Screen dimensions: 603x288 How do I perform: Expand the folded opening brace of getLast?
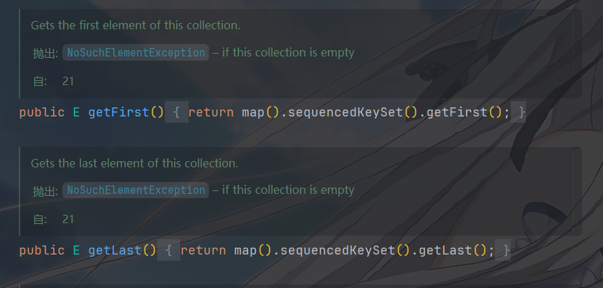click(x=169, y=250)
